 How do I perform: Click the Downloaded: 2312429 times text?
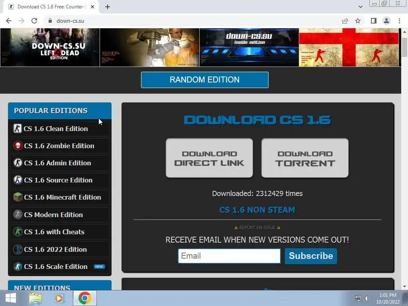pyautogui.click(x=257, y=194)
